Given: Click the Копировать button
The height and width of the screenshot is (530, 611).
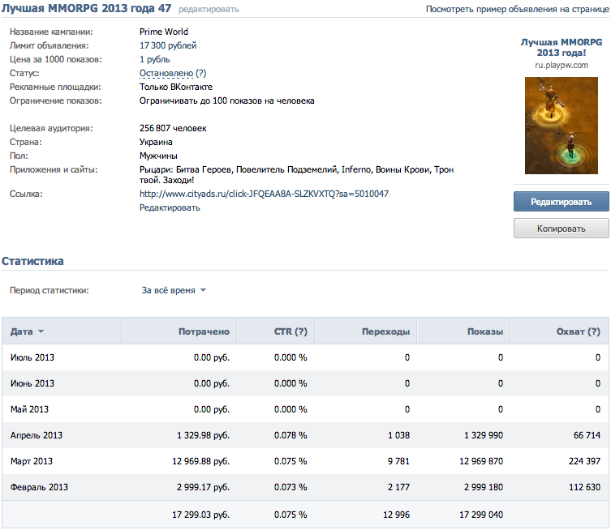Looking at the screenshot, I should coord(562,229).
